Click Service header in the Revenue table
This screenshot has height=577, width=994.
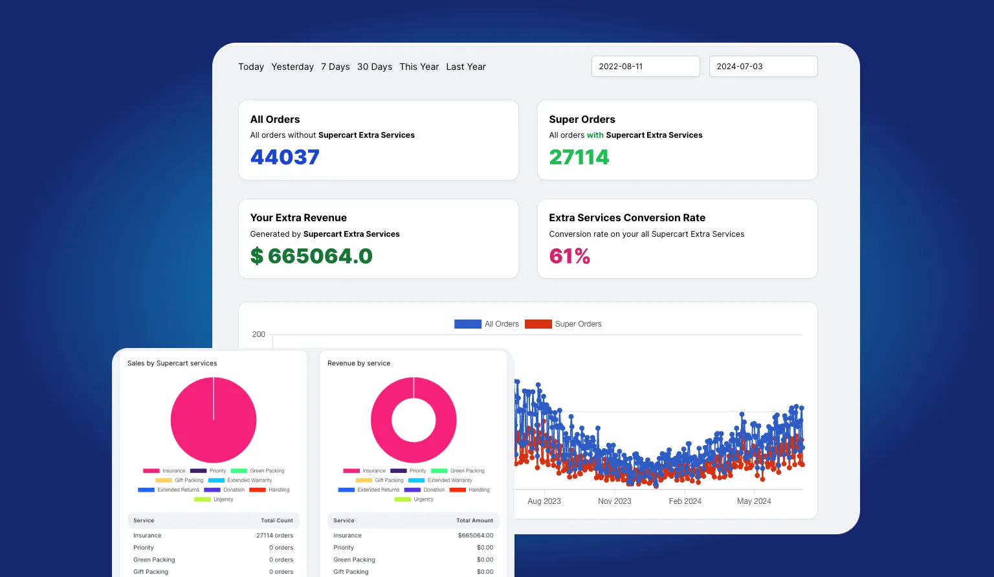pos(344,521)
